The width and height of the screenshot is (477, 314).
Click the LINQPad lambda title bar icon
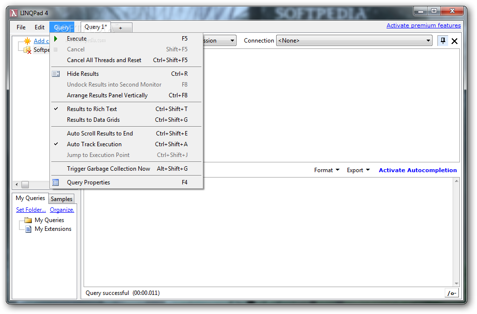click(x=13, y=13)
